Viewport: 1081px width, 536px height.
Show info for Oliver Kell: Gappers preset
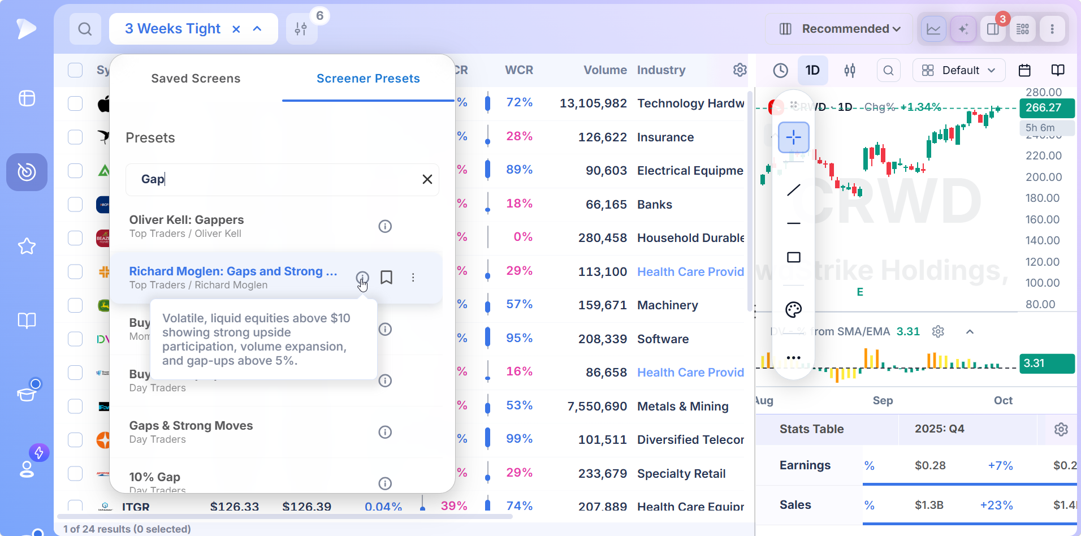click(385, 226)
